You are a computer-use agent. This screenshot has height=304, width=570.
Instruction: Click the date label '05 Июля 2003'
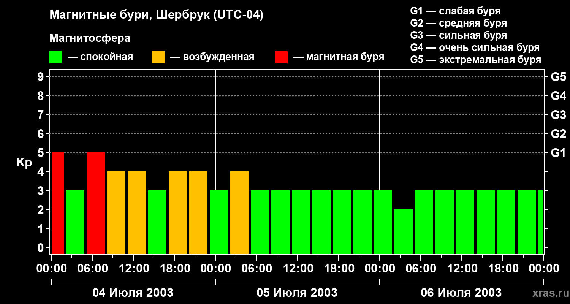point(297,293)
